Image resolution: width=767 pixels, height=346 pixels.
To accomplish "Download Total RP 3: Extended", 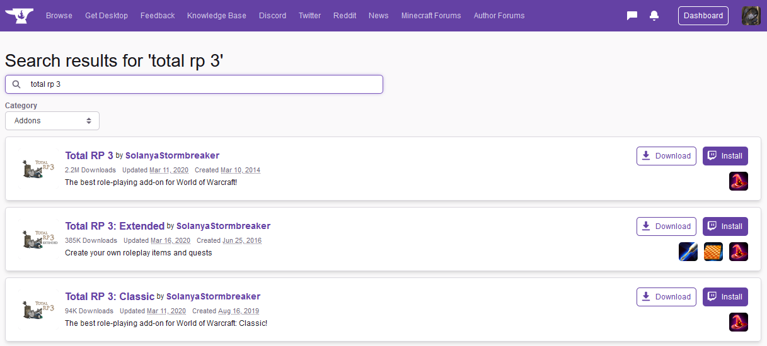I will (666, 226).
